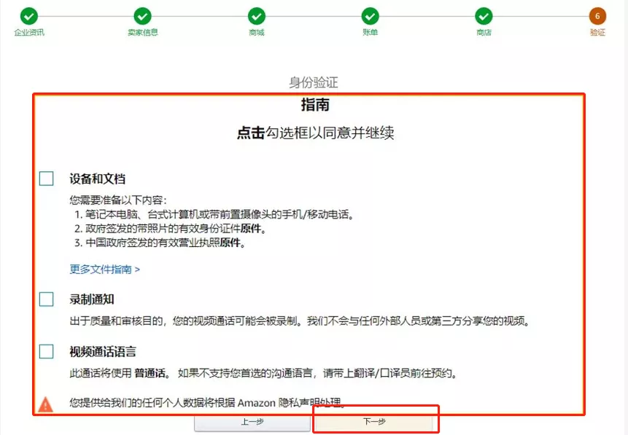628x435 pixels.
Task: Select the 商城 step label
Action: pyautogui.click(x=257, y=32)
